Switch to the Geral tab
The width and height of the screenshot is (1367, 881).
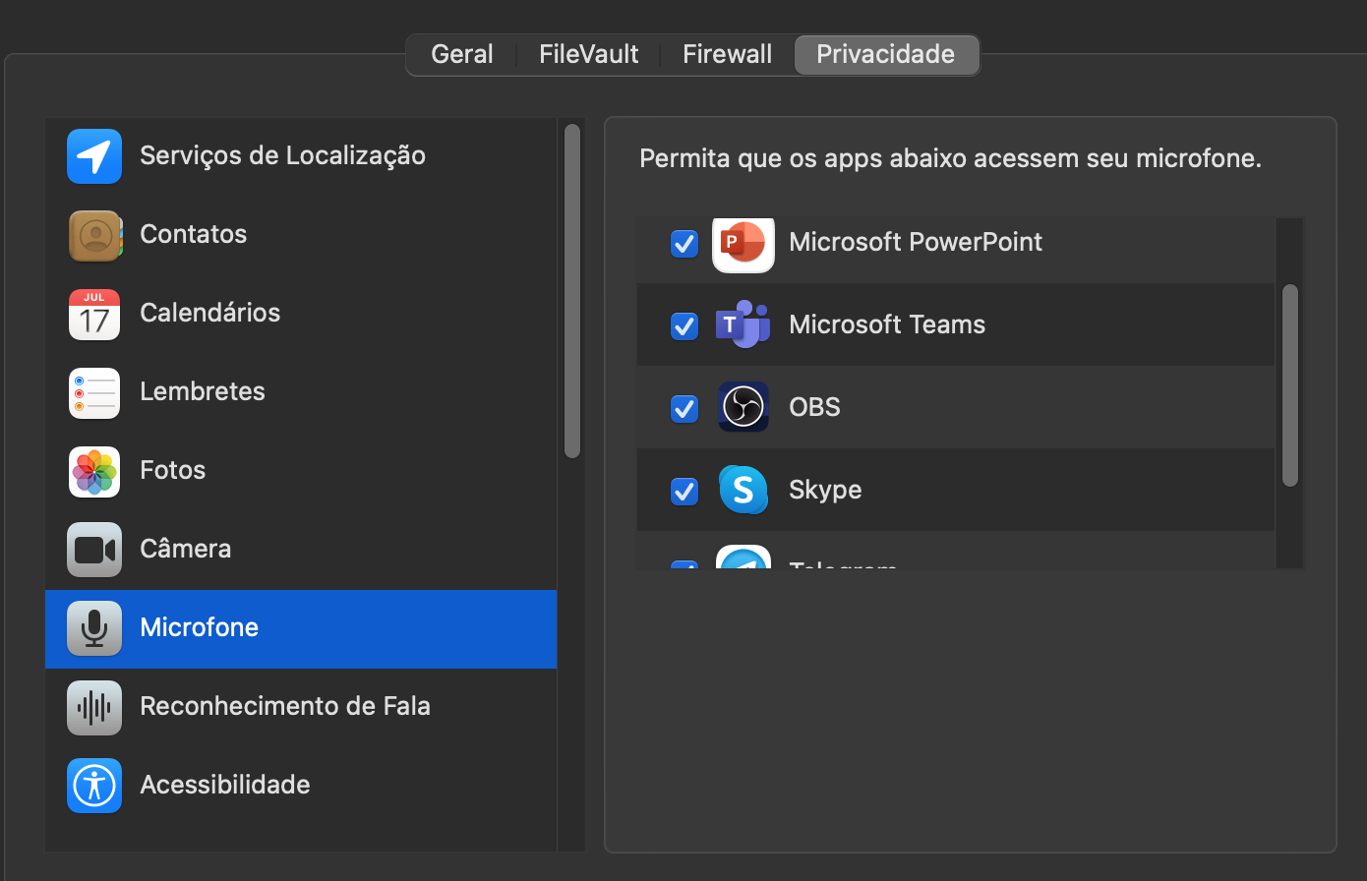(x=462, y=54)
